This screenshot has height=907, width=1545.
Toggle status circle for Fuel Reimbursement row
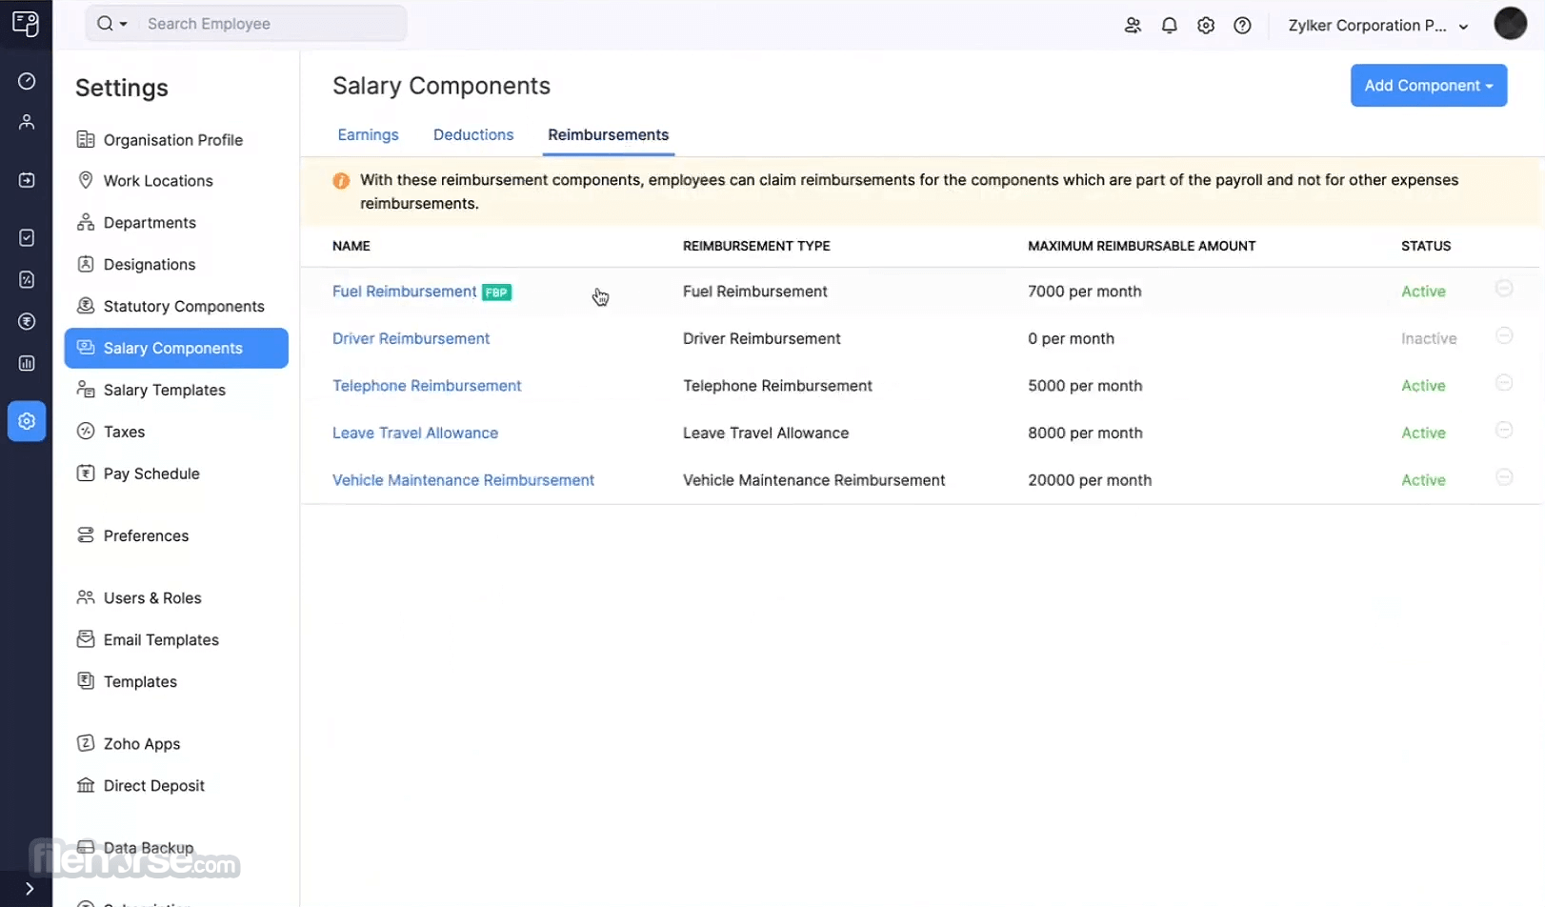click(1504, 289)
